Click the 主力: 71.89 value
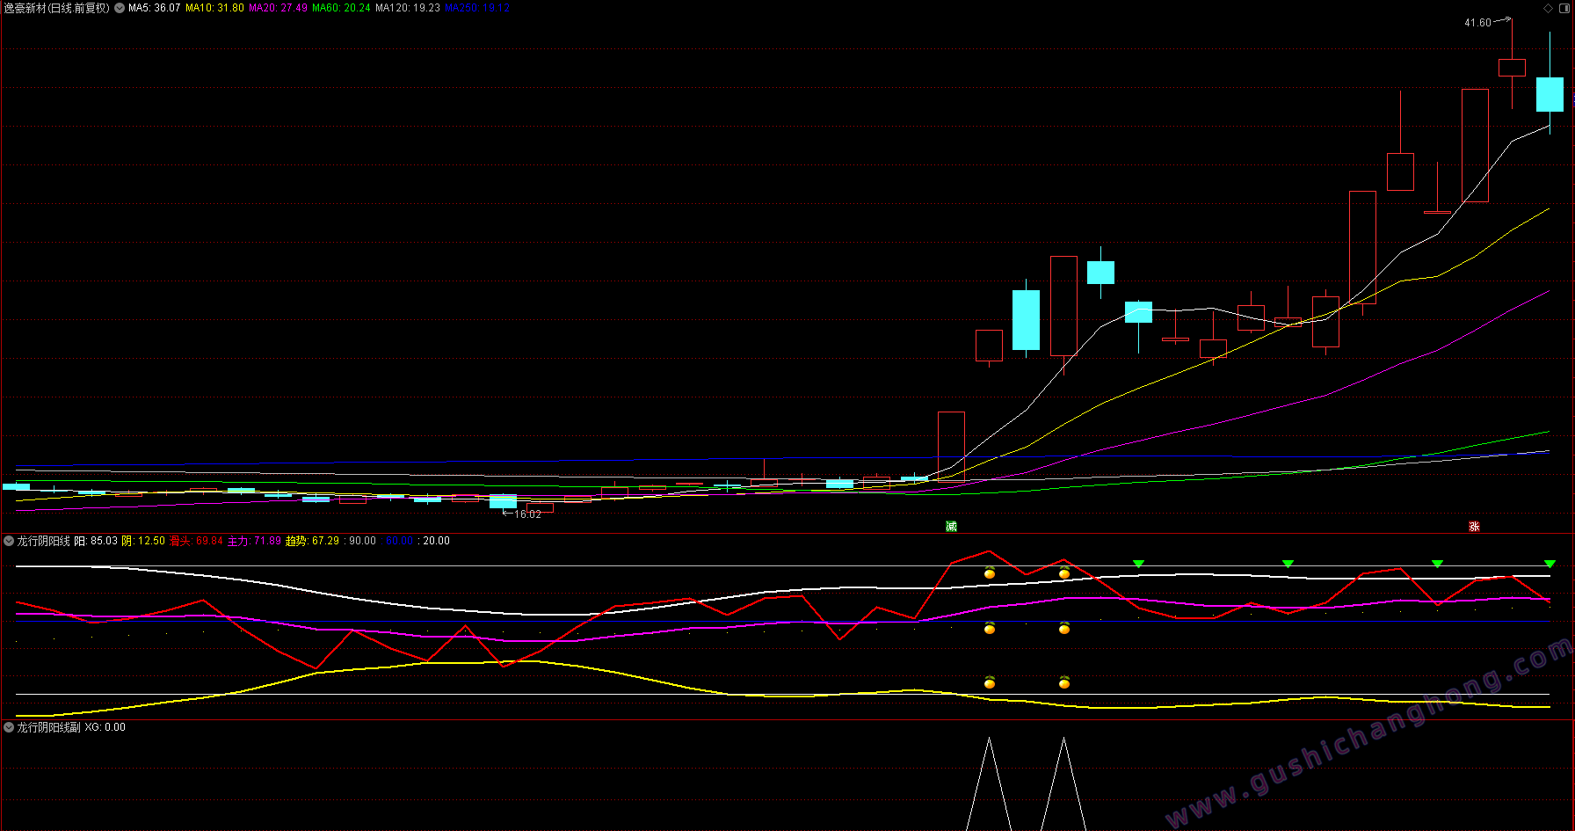Image resolution: width=1575 pixels, height=831 pixels. [254, 541]
